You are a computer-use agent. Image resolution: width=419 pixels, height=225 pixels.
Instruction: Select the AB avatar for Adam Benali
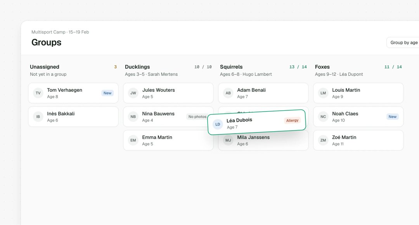point(228,93)
